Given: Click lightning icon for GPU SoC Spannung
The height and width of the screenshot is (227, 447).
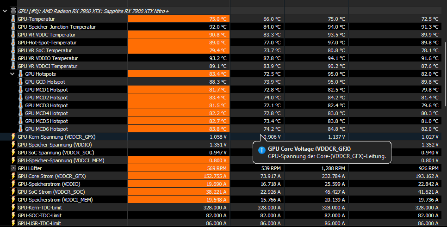Looking at the screenshot, I should pos(13,153).
